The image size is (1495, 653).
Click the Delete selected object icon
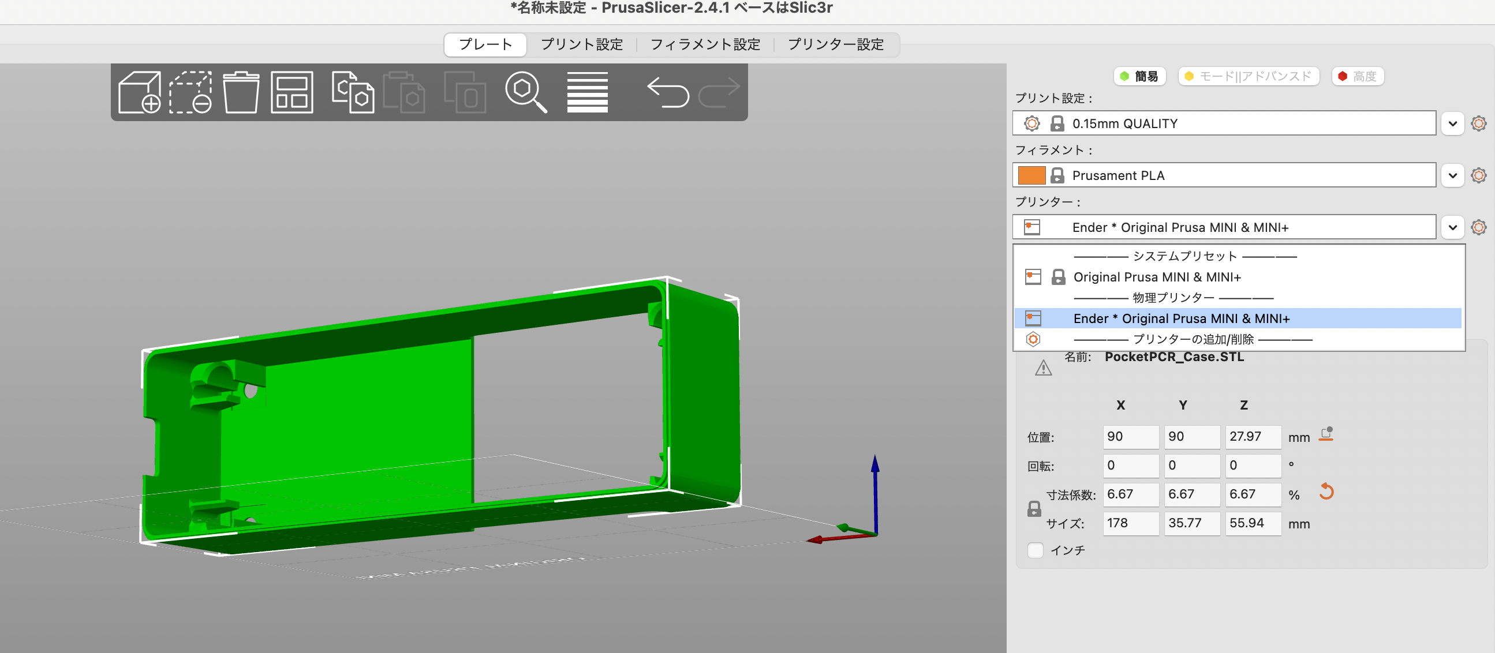190,92
